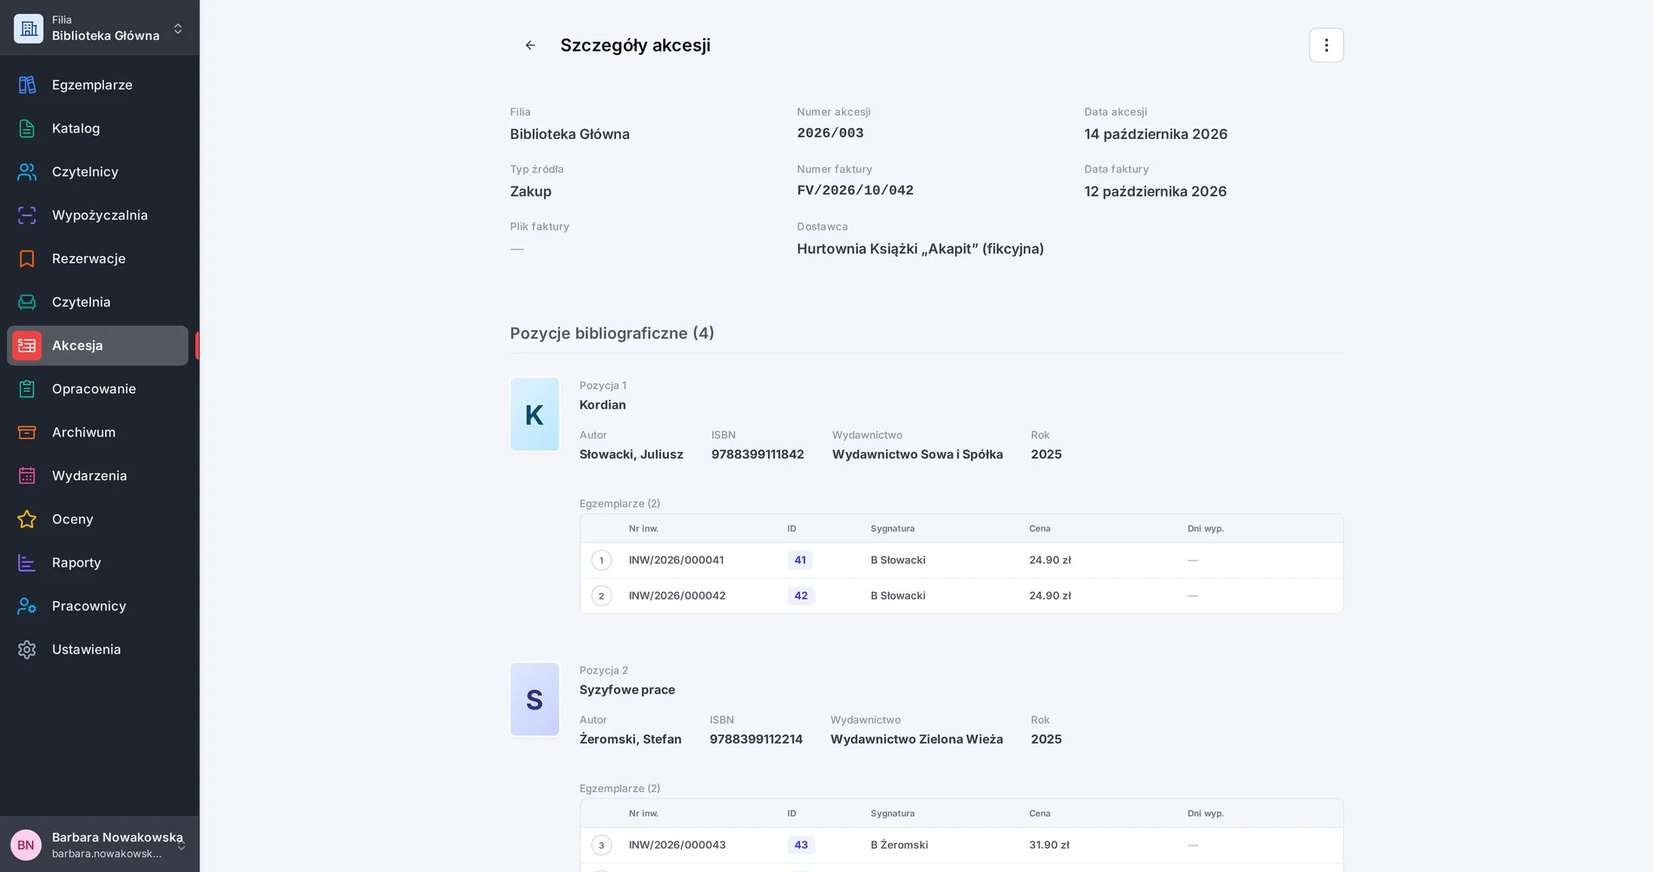Open copy ID badge 42

pos(801,595)
